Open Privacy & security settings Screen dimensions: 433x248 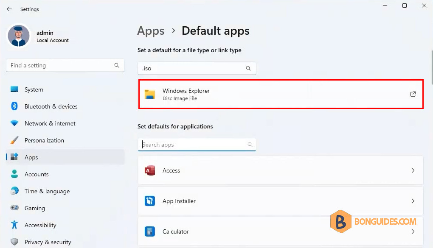click(x=65, y=242)
